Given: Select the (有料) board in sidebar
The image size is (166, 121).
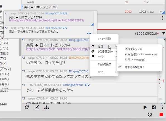Looking at the screenshot, I should [x=4, y=84].
